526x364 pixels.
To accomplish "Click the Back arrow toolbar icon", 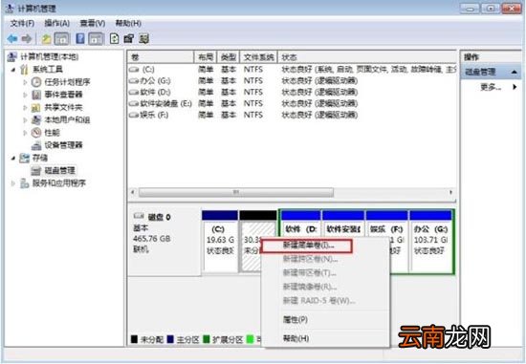I will 12,39.
